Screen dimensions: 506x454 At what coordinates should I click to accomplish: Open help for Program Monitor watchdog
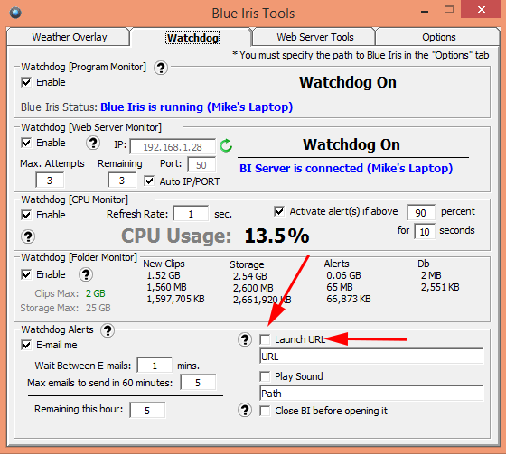point(161,68)
